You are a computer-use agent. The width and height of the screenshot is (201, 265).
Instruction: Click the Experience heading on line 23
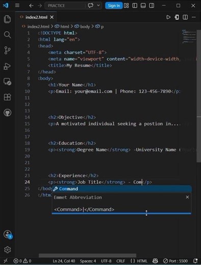pos(72,175)
